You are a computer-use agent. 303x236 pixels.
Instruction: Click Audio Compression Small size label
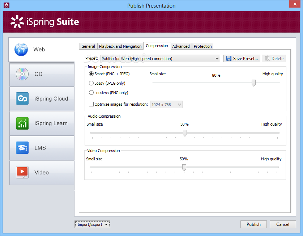click(x=95, y=124)
